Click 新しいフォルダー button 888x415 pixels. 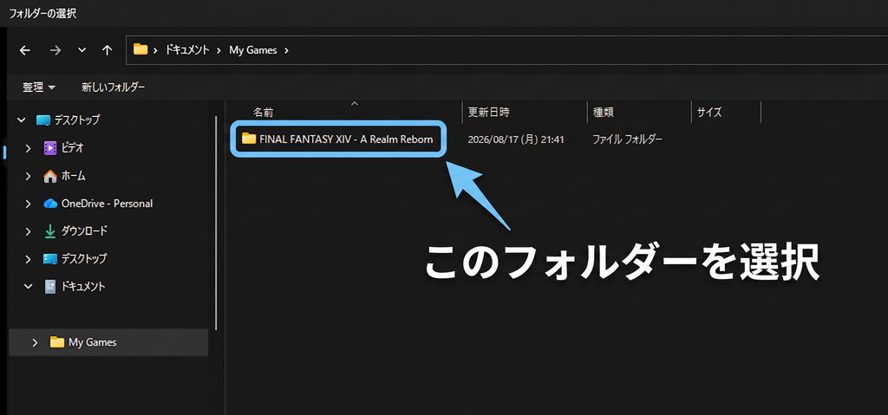pyautogui.click(x=114, y=88)
